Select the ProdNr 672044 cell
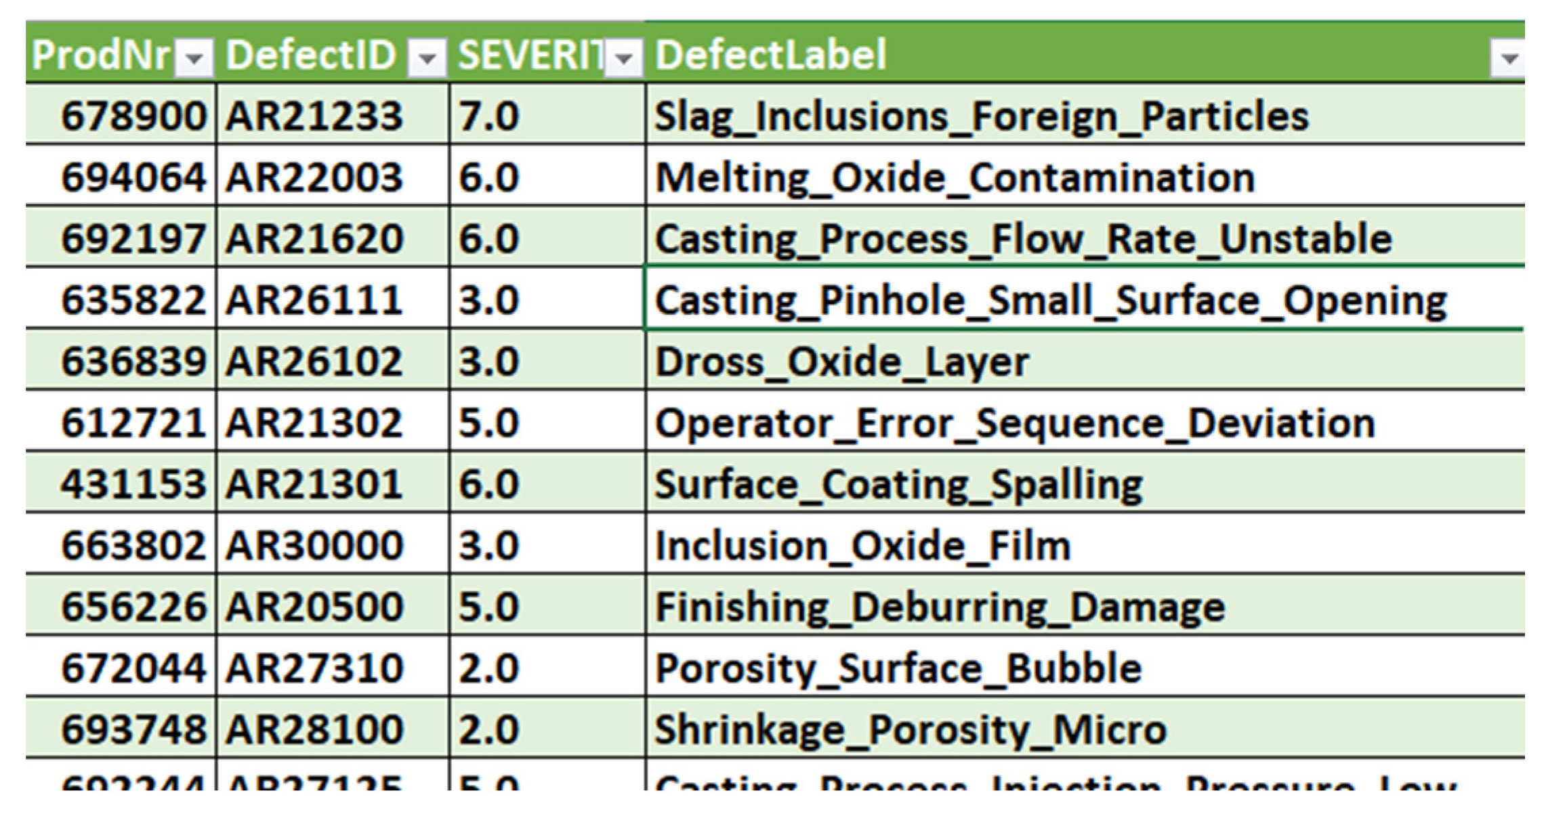 point(121,666)
